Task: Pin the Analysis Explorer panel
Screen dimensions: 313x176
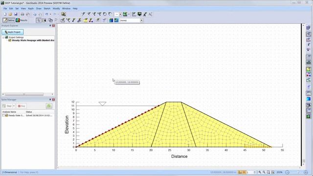Action: (50, 25)
